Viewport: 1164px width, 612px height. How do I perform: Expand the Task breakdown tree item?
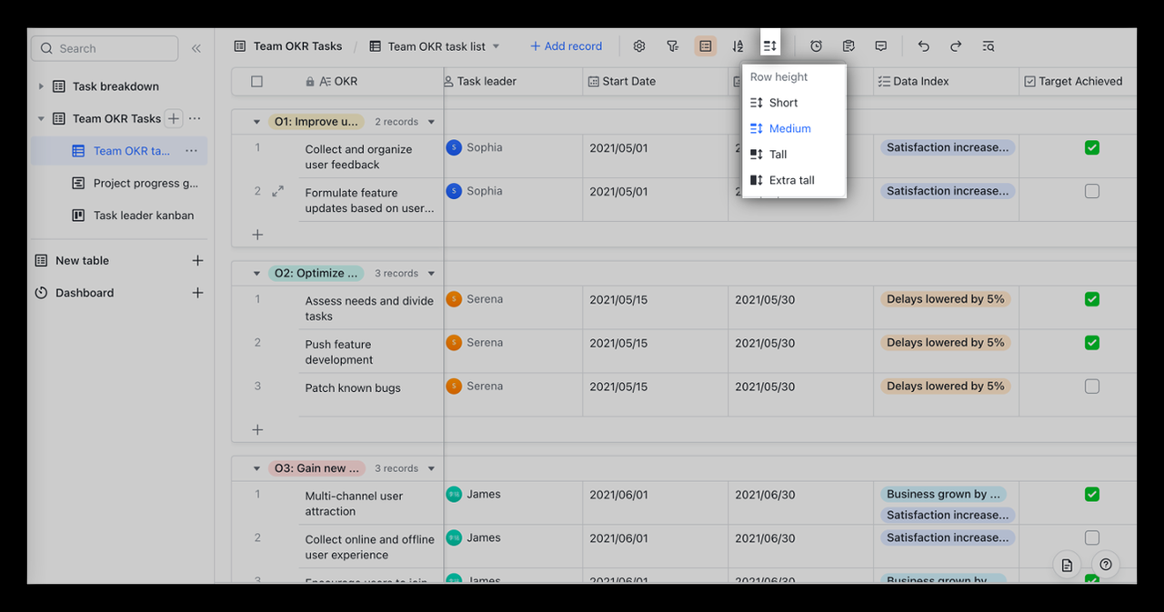click(41, 86)
